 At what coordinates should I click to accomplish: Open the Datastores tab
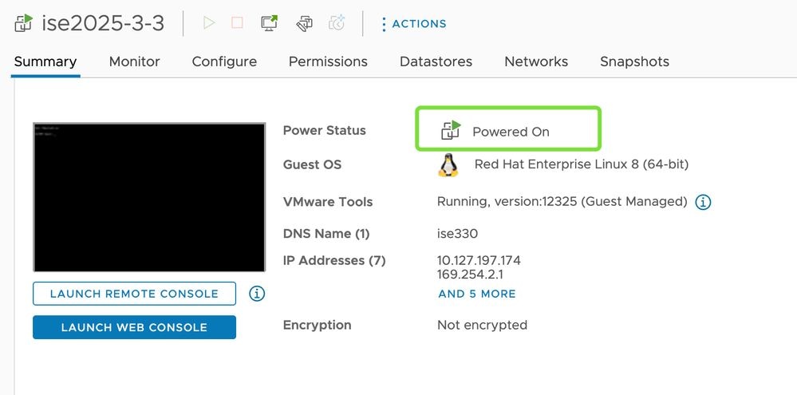pos(436,61)
